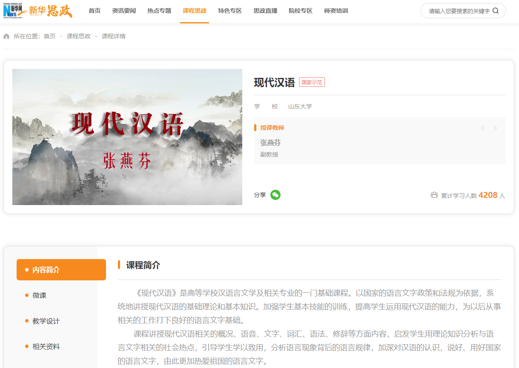
Task: Click 课程思政 breadcrumb link
Action: click(79, 36)
